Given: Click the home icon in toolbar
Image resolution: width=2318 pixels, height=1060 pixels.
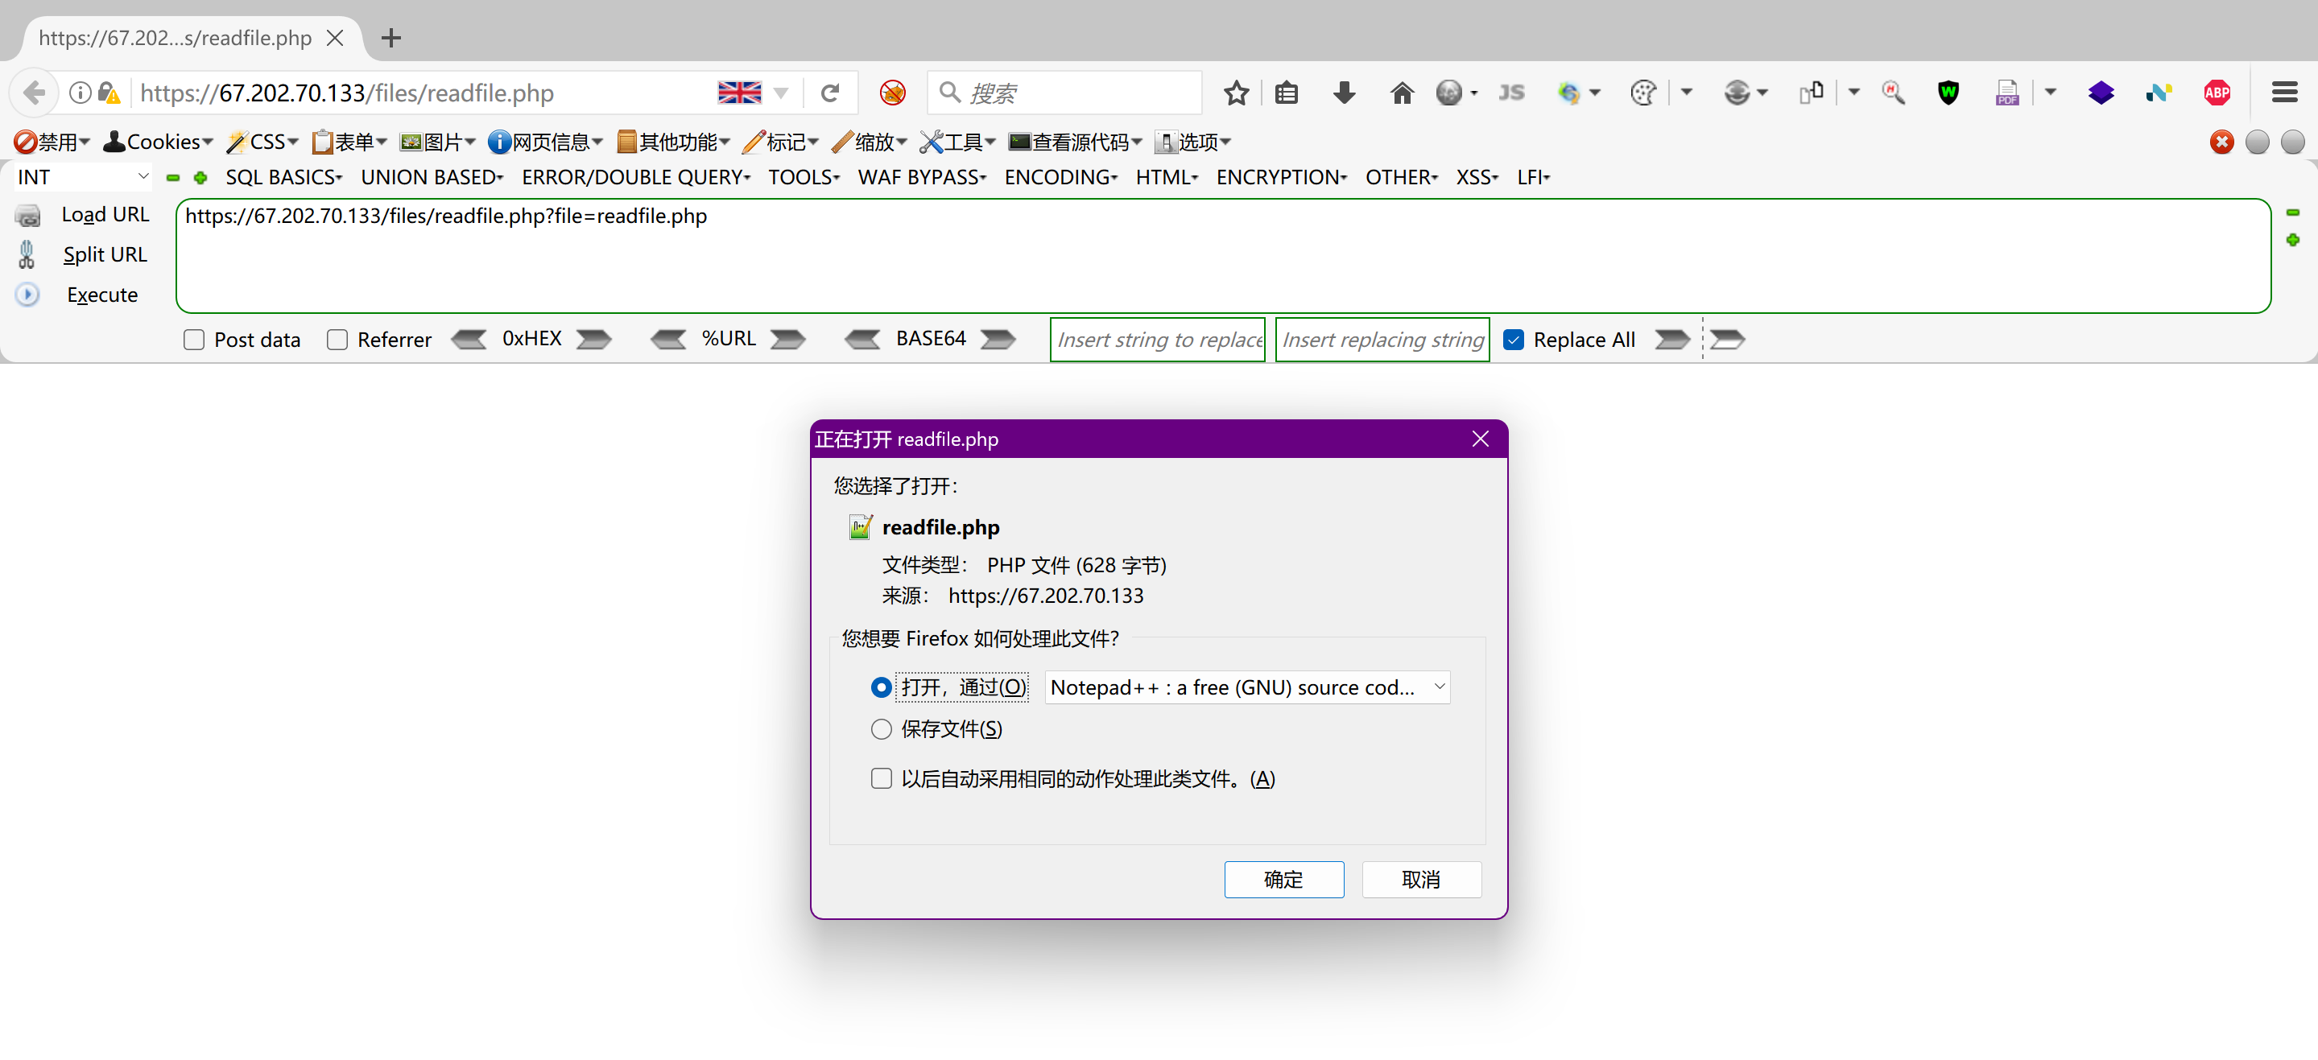Looking at the screenshot, I should [1401, 93].
